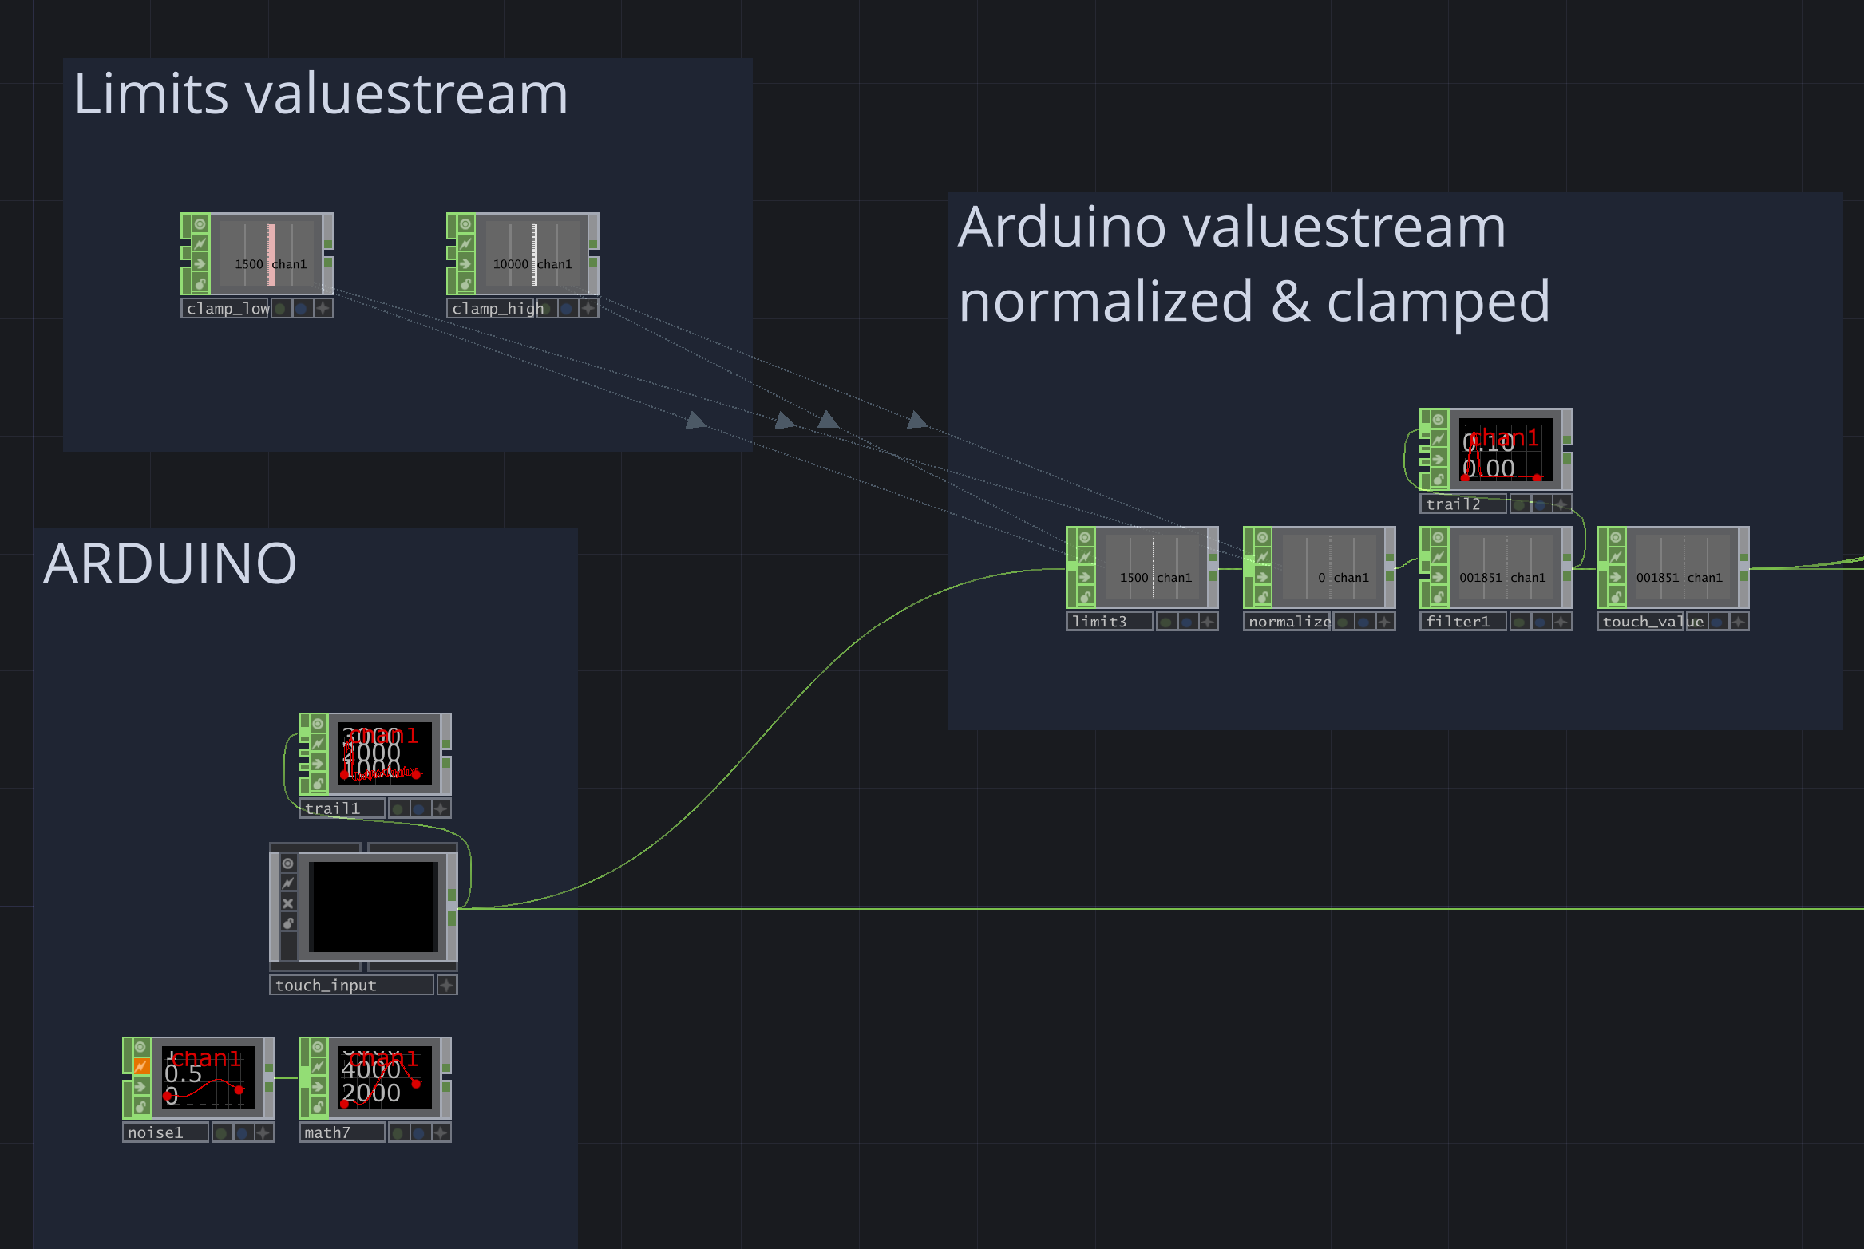Bypass the trail2 operator

click(1439, 459)
